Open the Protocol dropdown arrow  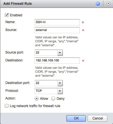coord(60,91)
